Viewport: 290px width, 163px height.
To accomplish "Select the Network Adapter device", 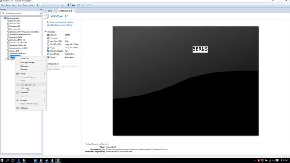I will pyautogui.click(x=63, y=51).
